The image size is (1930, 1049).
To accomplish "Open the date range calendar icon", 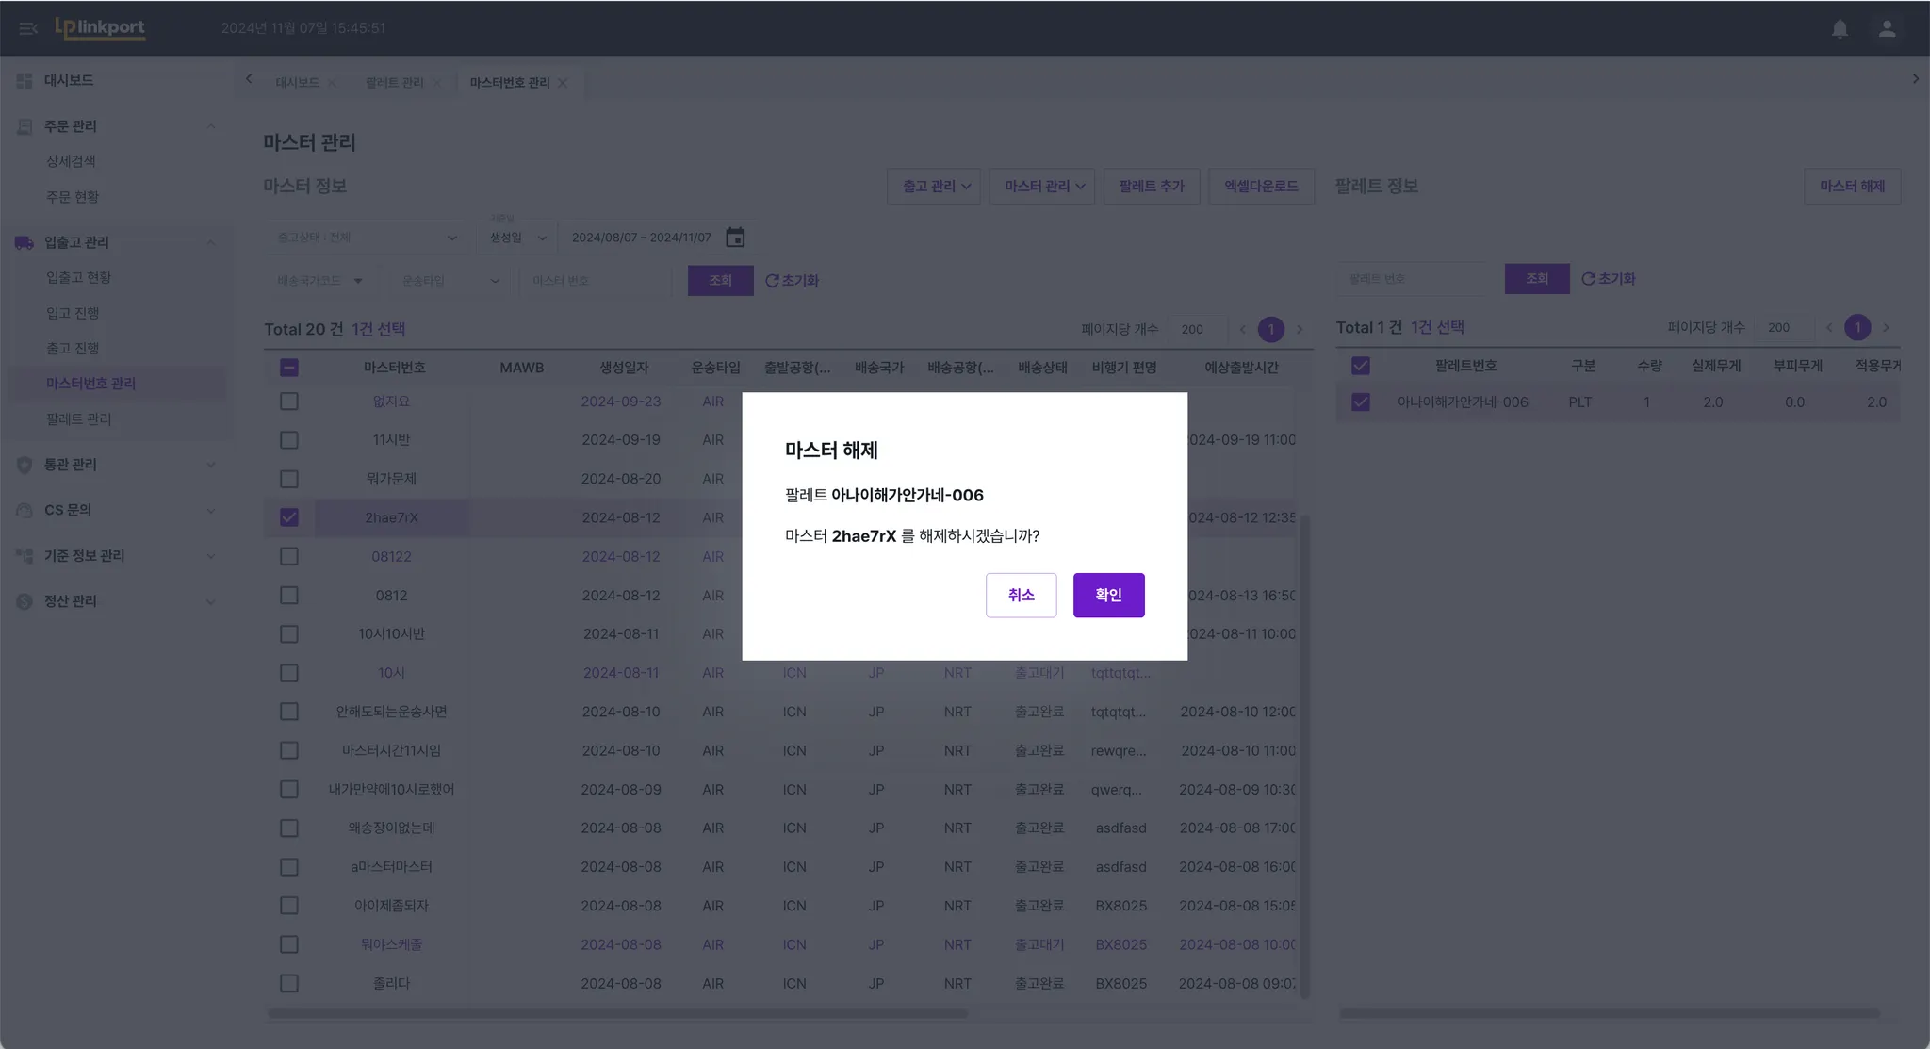I will point(735,238).
